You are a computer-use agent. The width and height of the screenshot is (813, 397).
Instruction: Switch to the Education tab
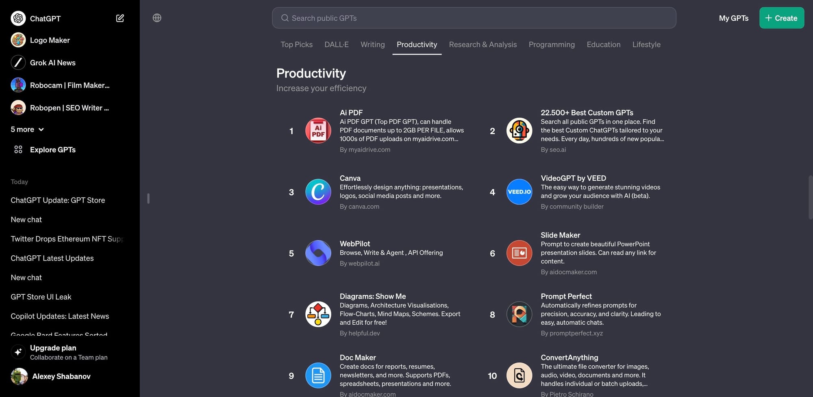tap(604, 45)
